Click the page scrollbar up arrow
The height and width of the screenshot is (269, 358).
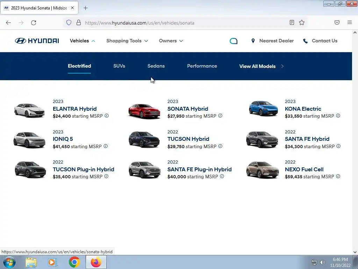click(x=355, y=33)
